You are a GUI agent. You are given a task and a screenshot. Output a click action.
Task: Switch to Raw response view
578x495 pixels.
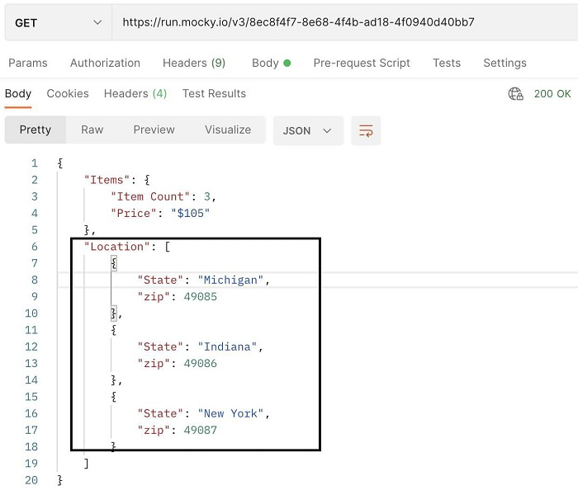click(x=92, y=130)
